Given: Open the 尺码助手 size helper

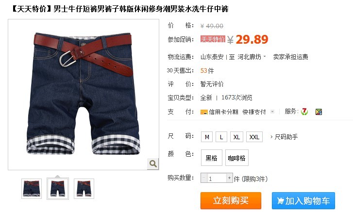Looking at the screenshot, I should click(284, 137).
